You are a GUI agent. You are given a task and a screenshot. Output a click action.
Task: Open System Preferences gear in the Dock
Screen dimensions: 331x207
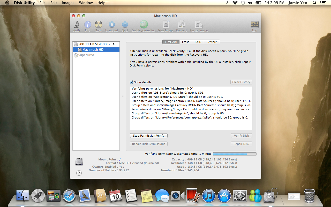pyautogui.click(x=239, y=196)
